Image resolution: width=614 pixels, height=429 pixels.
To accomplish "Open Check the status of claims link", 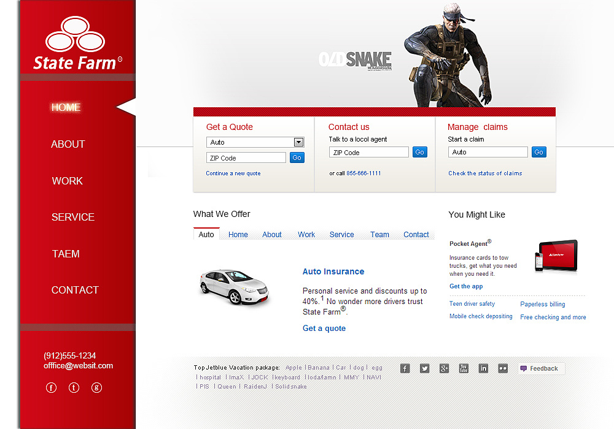I will 485,173.
